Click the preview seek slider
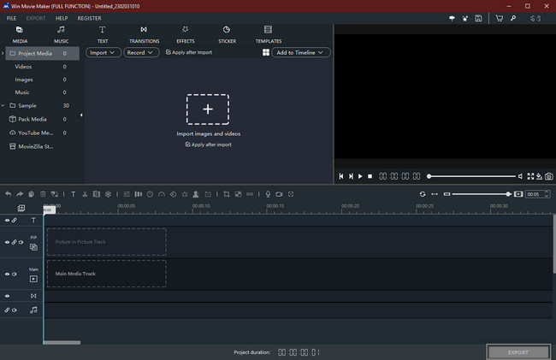556x360 pixels. coord(471,176)
